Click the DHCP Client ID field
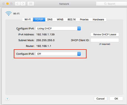 [105, 40]
